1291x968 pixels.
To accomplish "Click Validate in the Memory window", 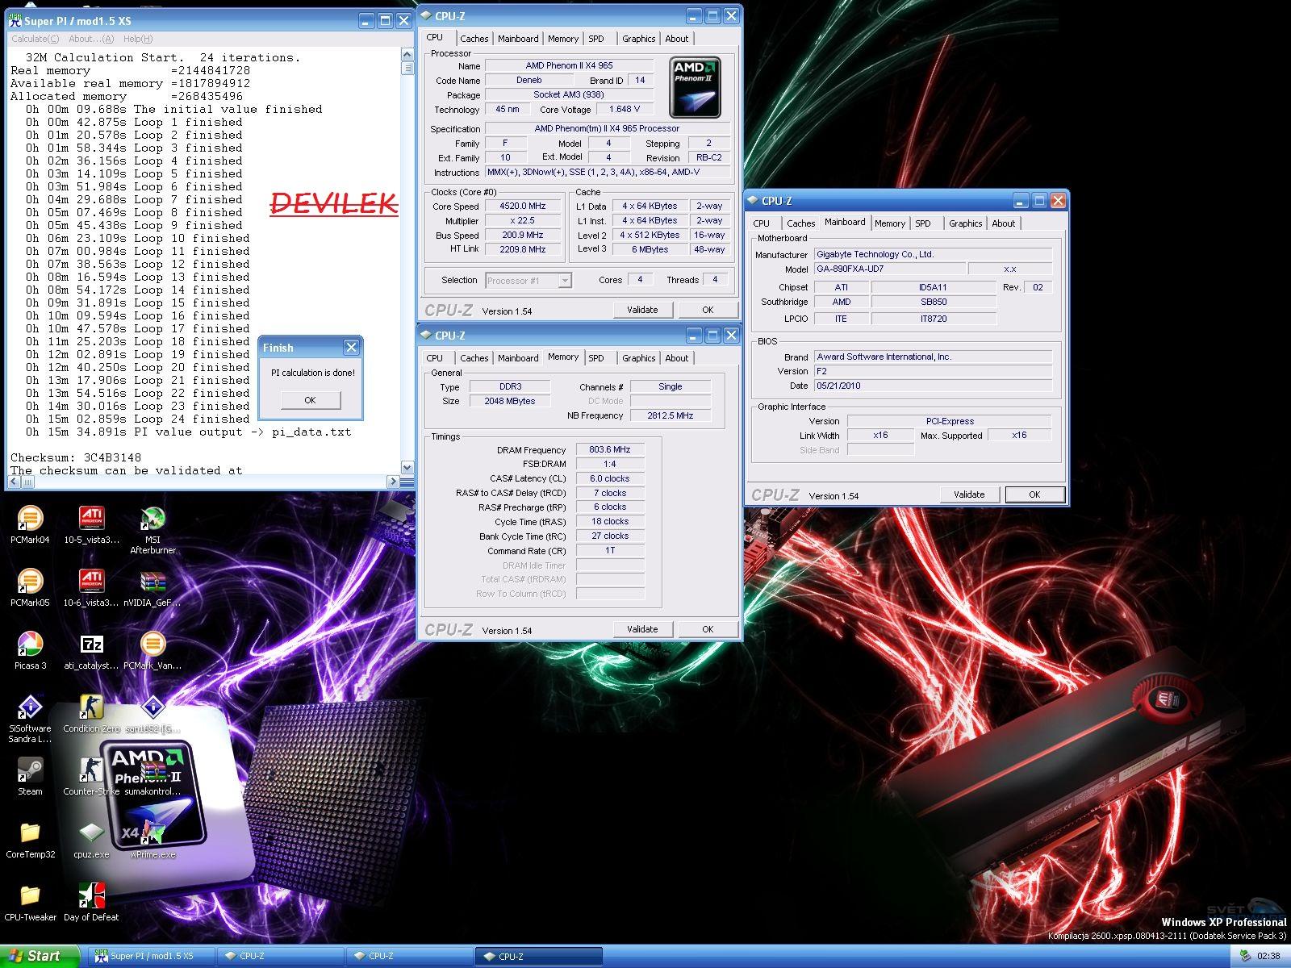I will pyautogui.click(x=642, y=629).
